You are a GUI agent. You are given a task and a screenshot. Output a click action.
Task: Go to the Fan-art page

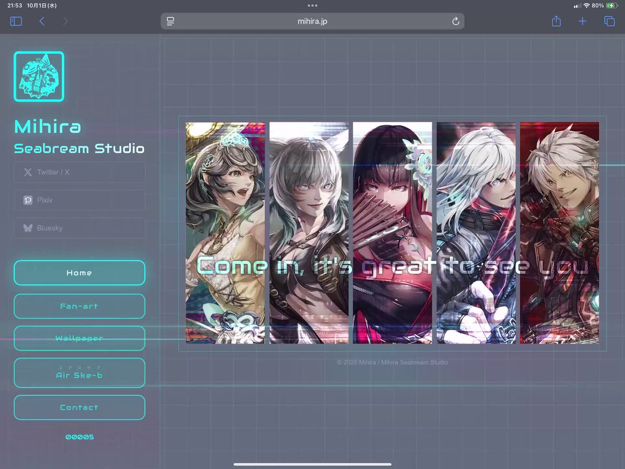pos(79,306)
